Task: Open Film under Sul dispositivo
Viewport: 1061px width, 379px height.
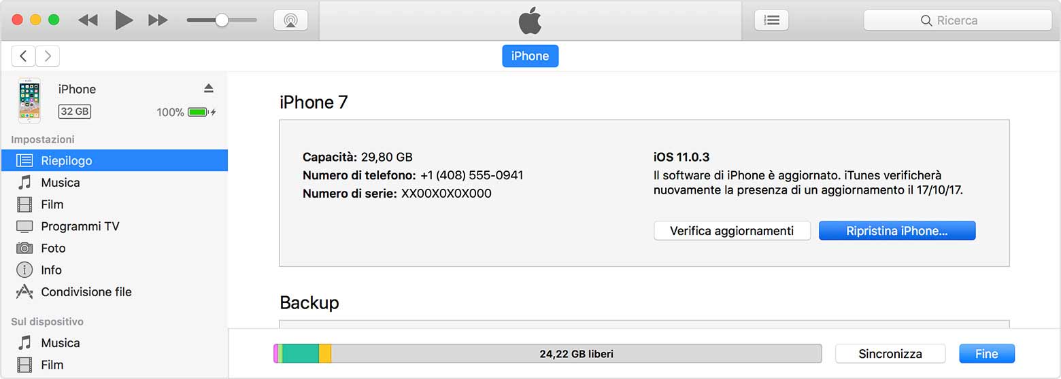Action: click(x=114, y=365)
